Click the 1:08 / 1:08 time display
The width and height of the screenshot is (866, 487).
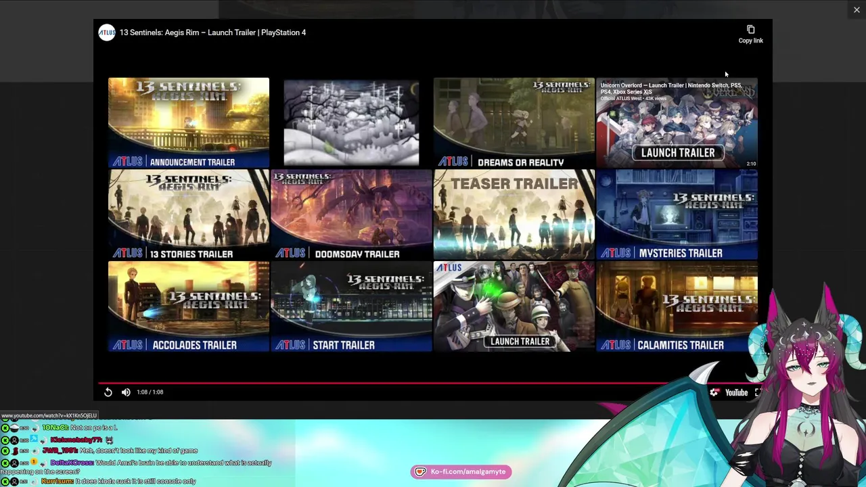(150, 392)
